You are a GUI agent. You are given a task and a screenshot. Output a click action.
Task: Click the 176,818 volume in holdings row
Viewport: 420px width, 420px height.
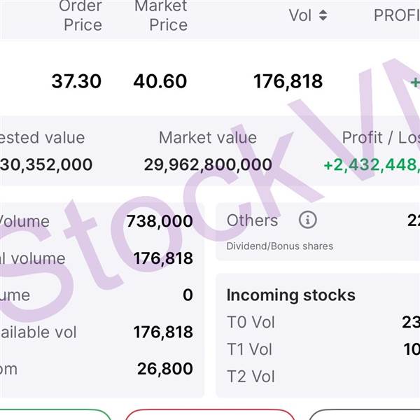pos(288,81)
